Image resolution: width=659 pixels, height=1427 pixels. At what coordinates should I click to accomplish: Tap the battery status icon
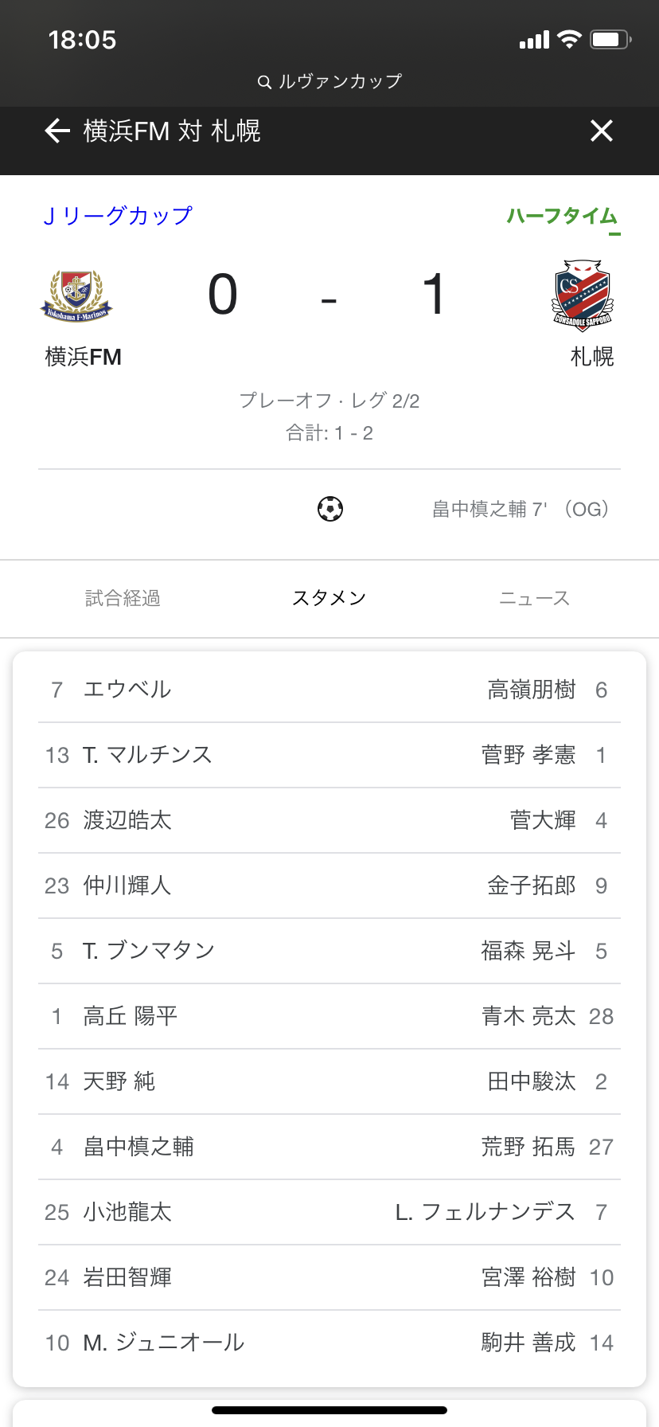tap(610, 39)
